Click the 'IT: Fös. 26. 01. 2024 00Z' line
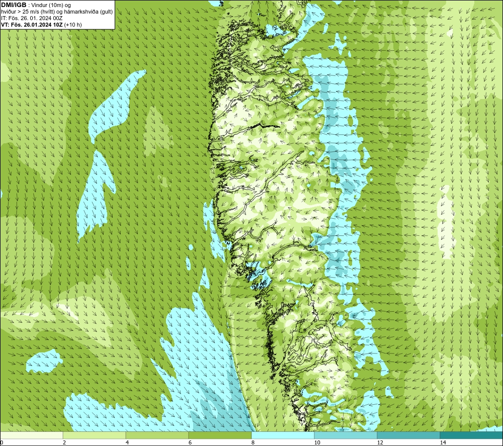The width and height of the screenshot is (503, 446). click(x=32, y=18)
